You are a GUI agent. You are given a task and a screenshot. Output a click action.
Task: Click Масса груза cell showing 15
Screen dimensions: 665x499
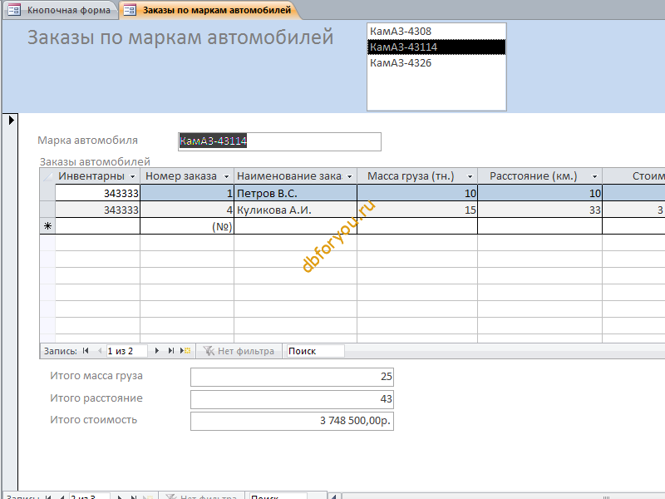(x=417, y=210)
